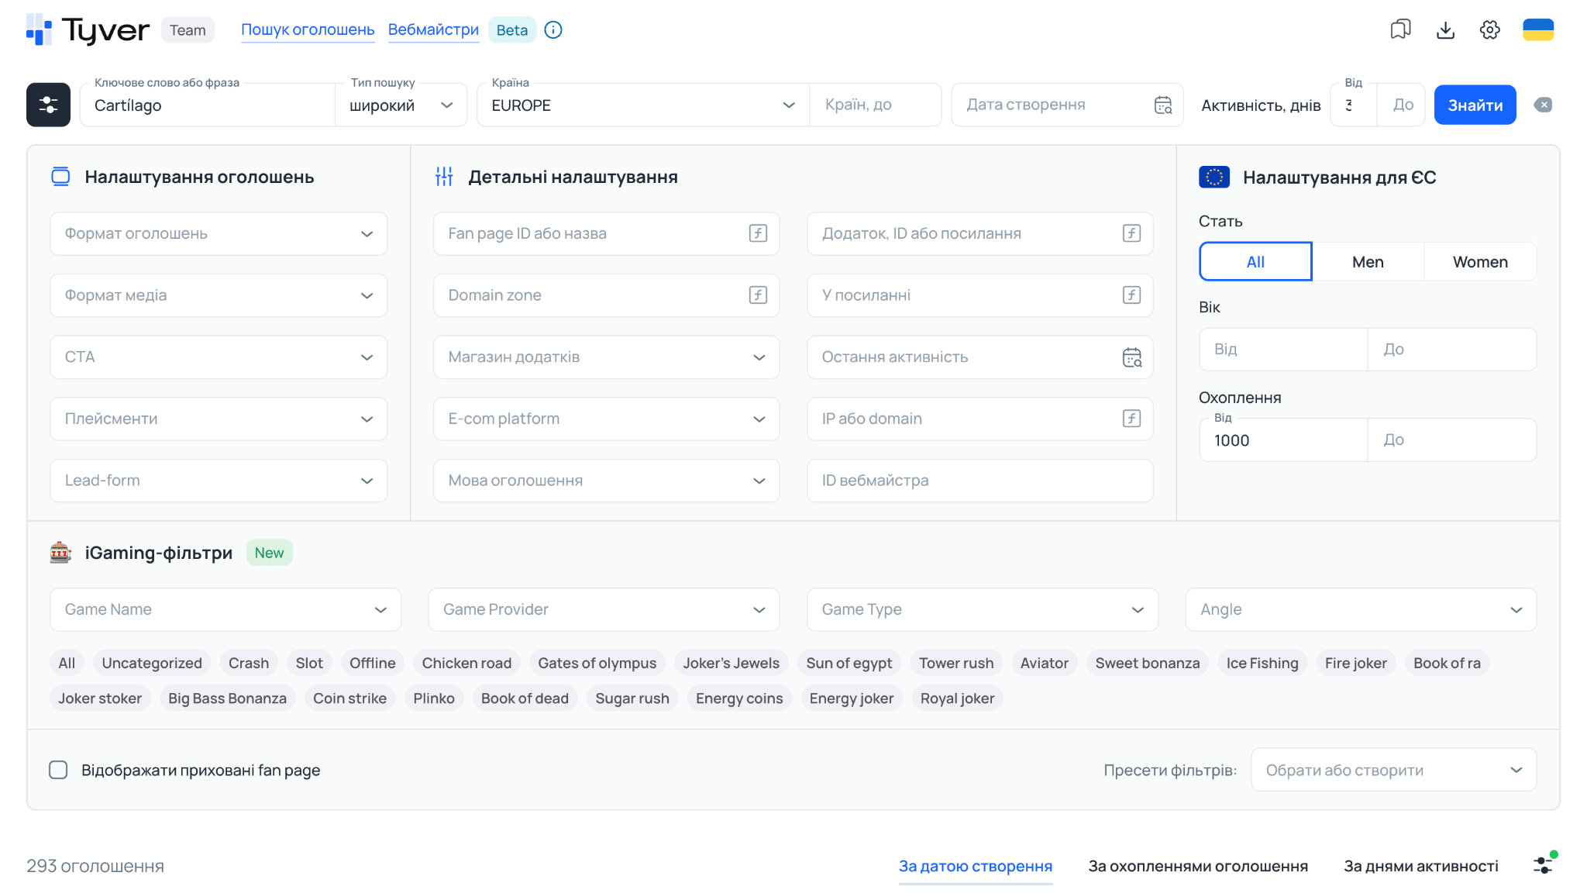Sort by За днями активності
This screenshot has width=1587, height=893.
[1421, 866]
